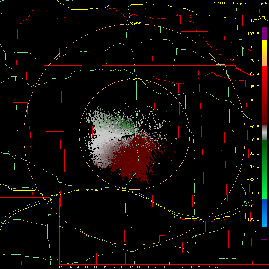Image resolution: width=269 pixels, height=269 pixels.
Task: Click the 76.7 legend value
Action: (x=254, y=60)
